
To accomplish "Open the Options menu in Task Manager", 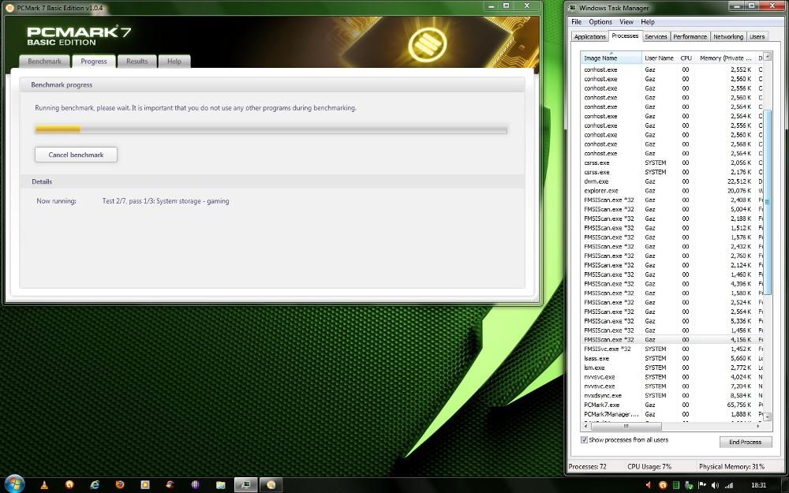I will [600, 21].
